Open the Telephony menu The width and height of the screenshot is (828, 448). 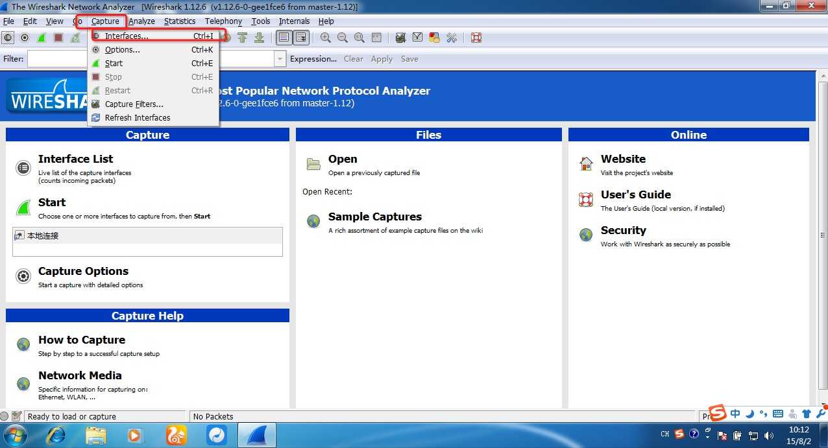click(223, 21)
